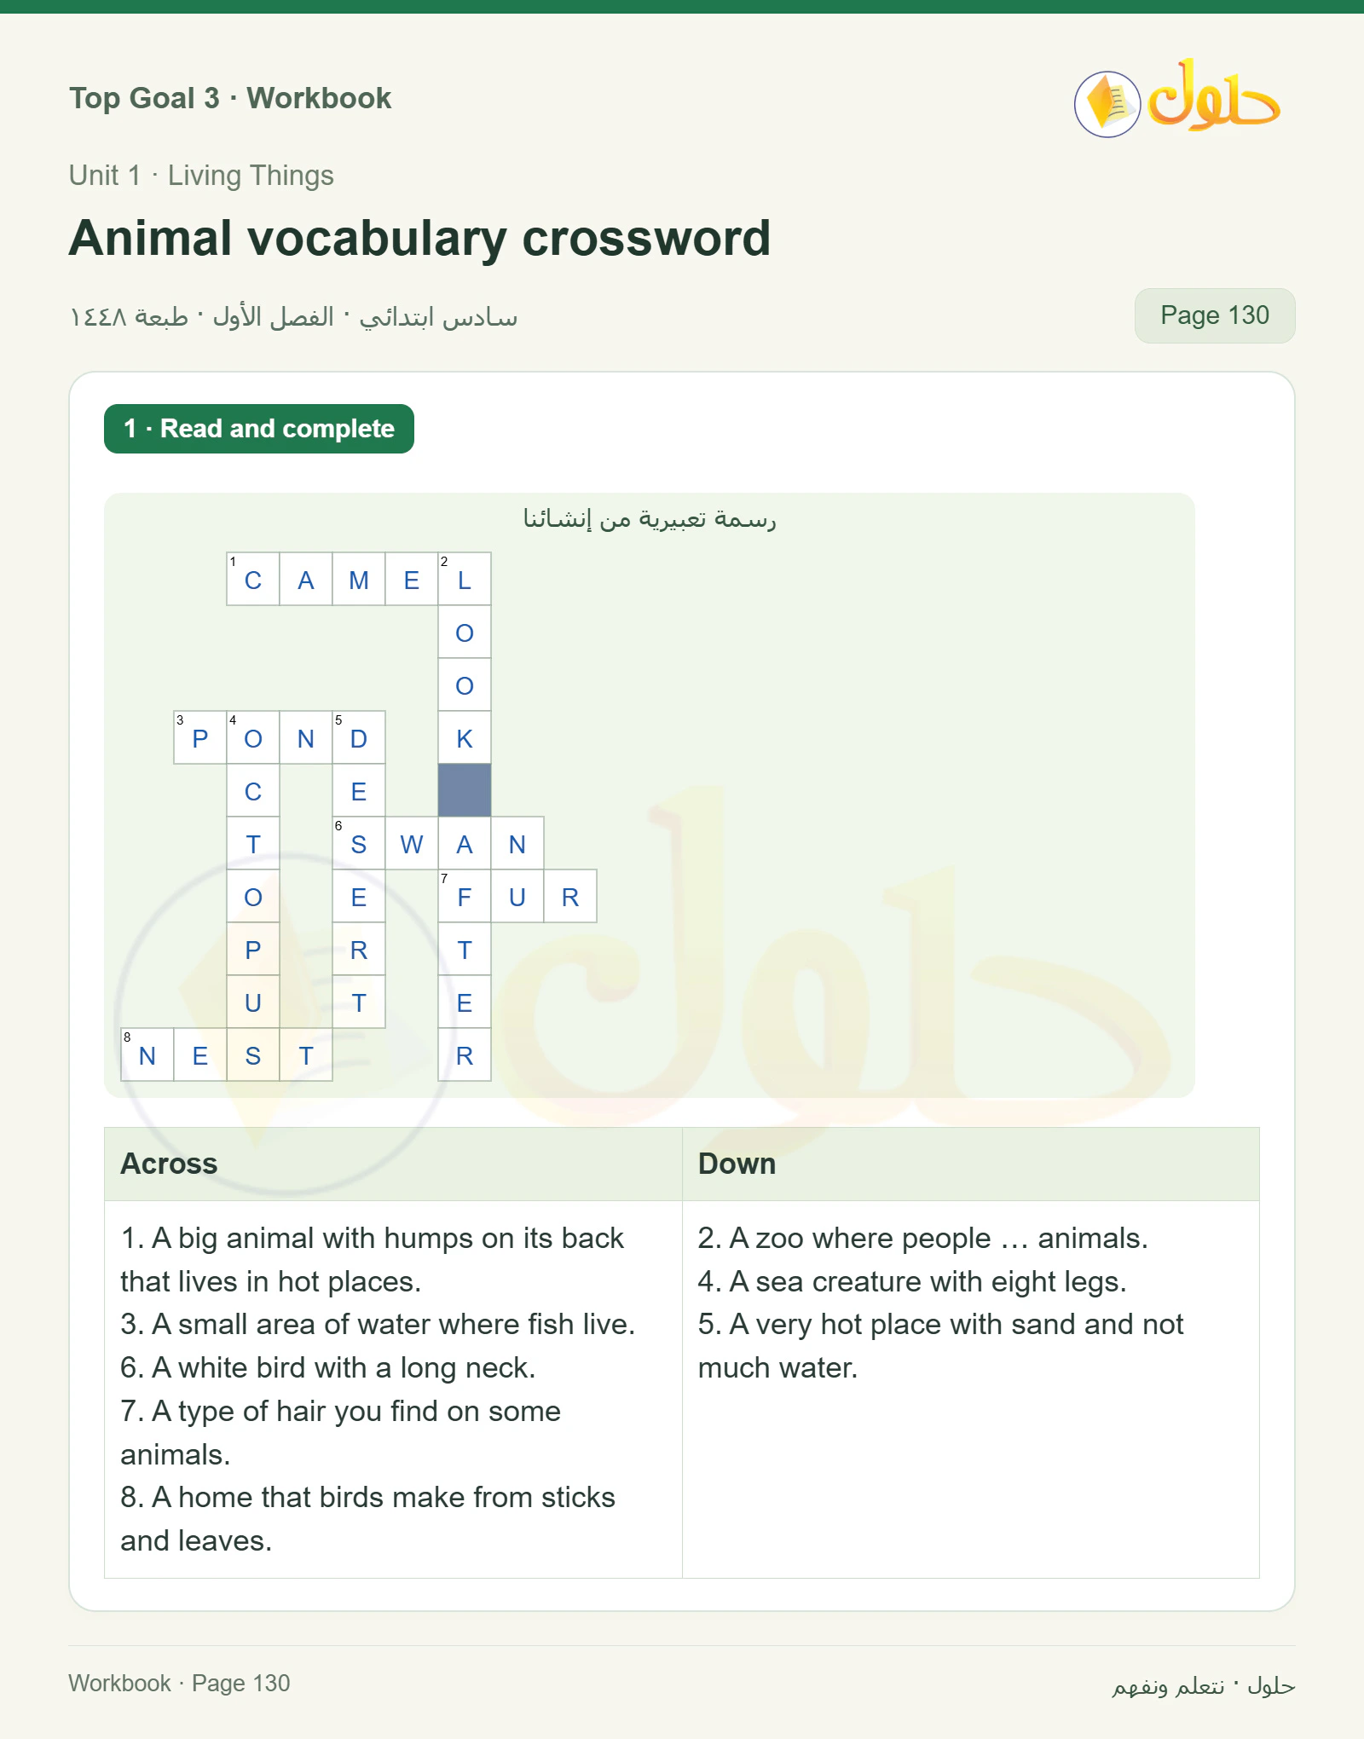Click the shaded dark square in the crossword
The width and height of the screenshot is (1364, 1739).
[465, 790]
